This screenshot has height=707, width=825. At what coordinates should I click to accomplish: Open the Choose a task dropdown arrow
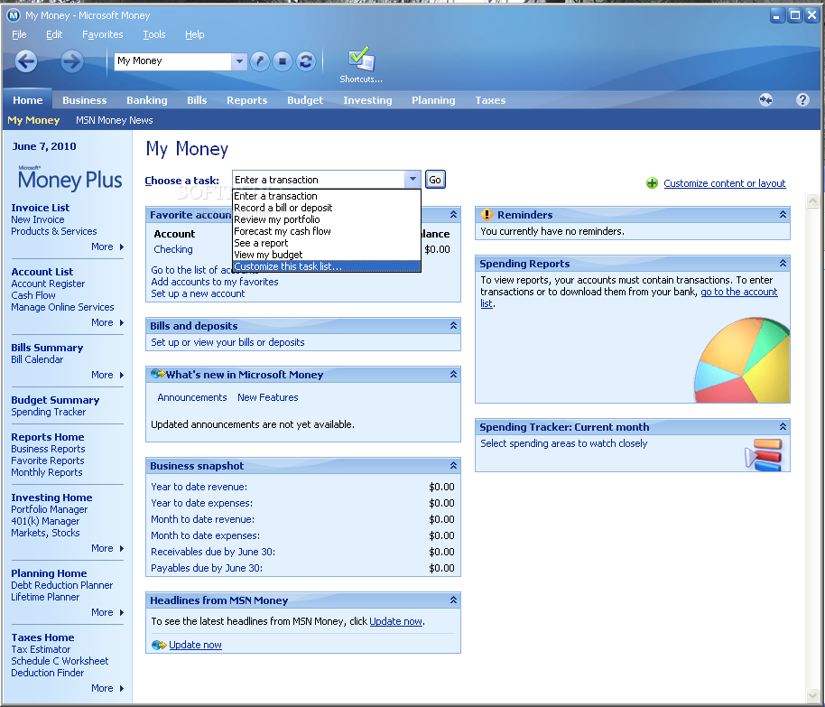[413, 180]
